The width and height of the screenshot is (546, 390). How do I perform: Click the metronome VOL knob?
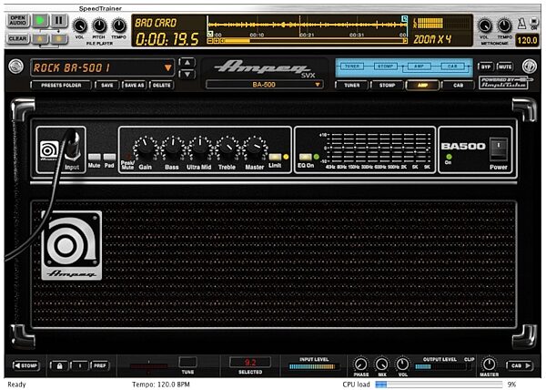coord(484,26)
